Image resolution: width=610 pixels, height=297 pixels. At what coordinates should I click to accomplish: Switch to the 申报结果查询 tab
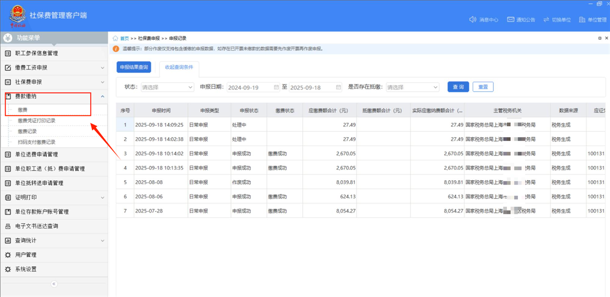134,67
